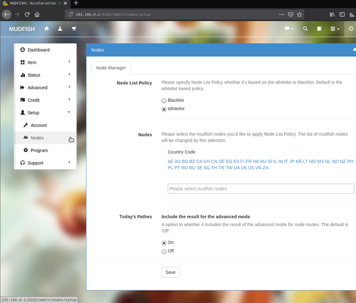Click the search magnifier icon in navbar

point(306,29)
